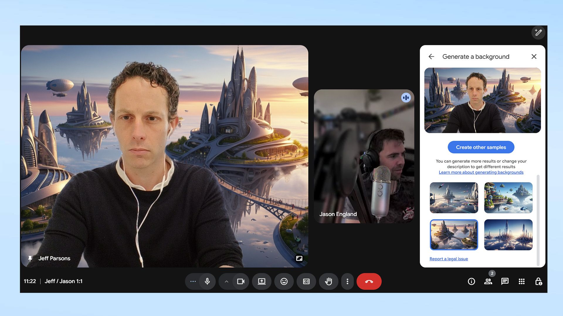
Task: Expand audio options next to microphone
Action: (x=193, y=281)
